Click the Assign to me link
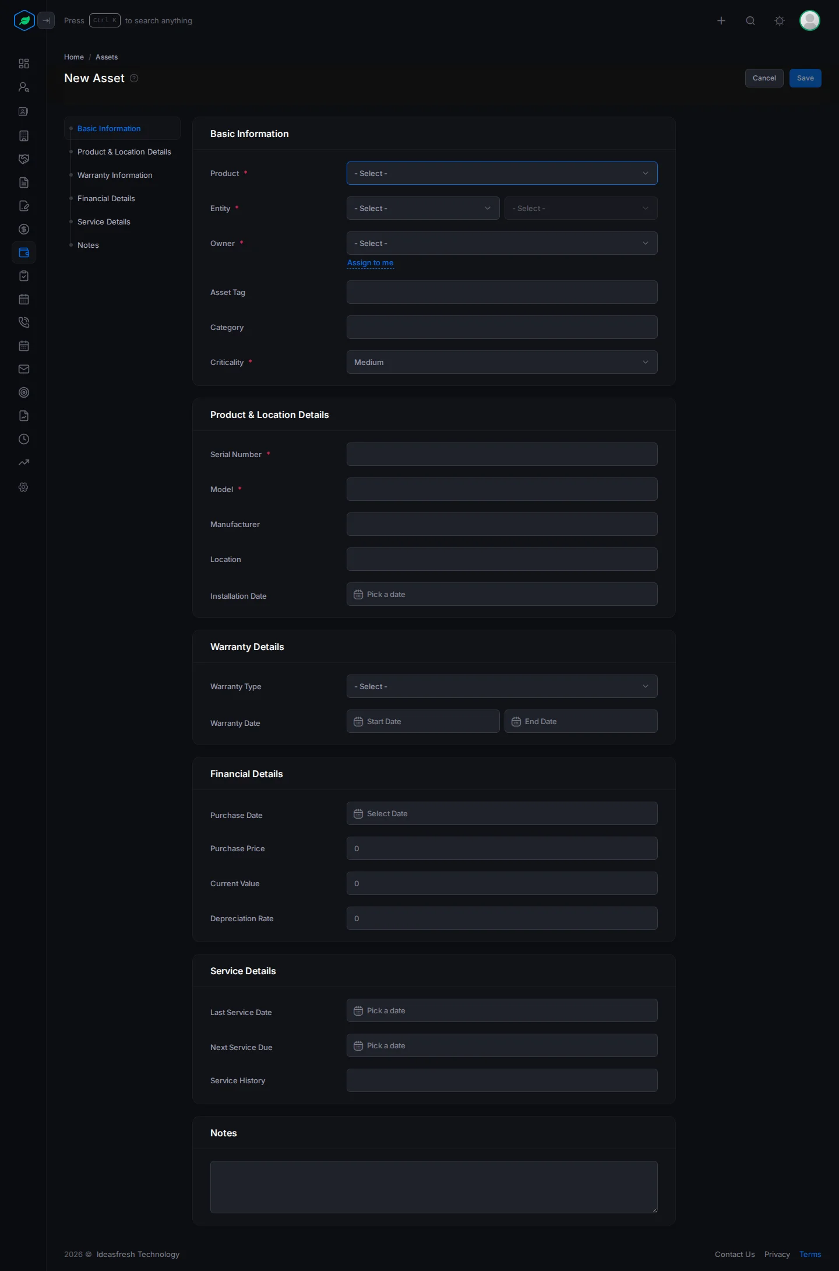The height and width of the screenshot is (1271, 839). point(371,263)
